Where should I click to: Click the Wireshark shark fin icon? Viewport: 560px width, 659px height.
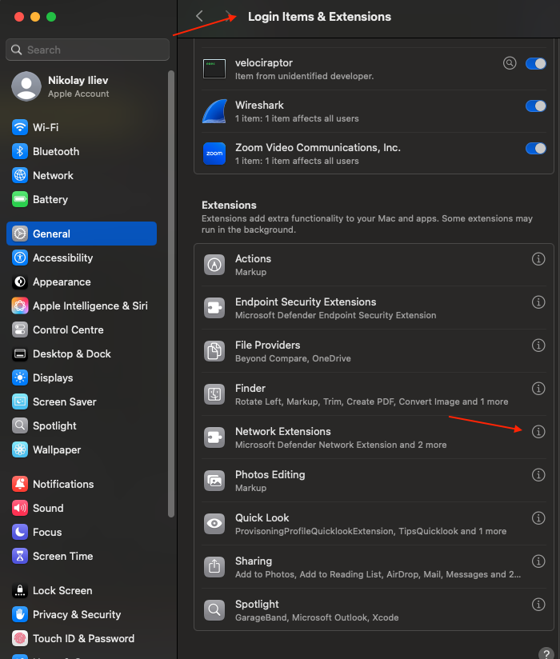click(x=214, y=111)
